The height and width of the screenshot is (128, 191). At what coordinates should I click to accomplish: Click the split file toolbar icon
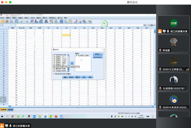61,22
